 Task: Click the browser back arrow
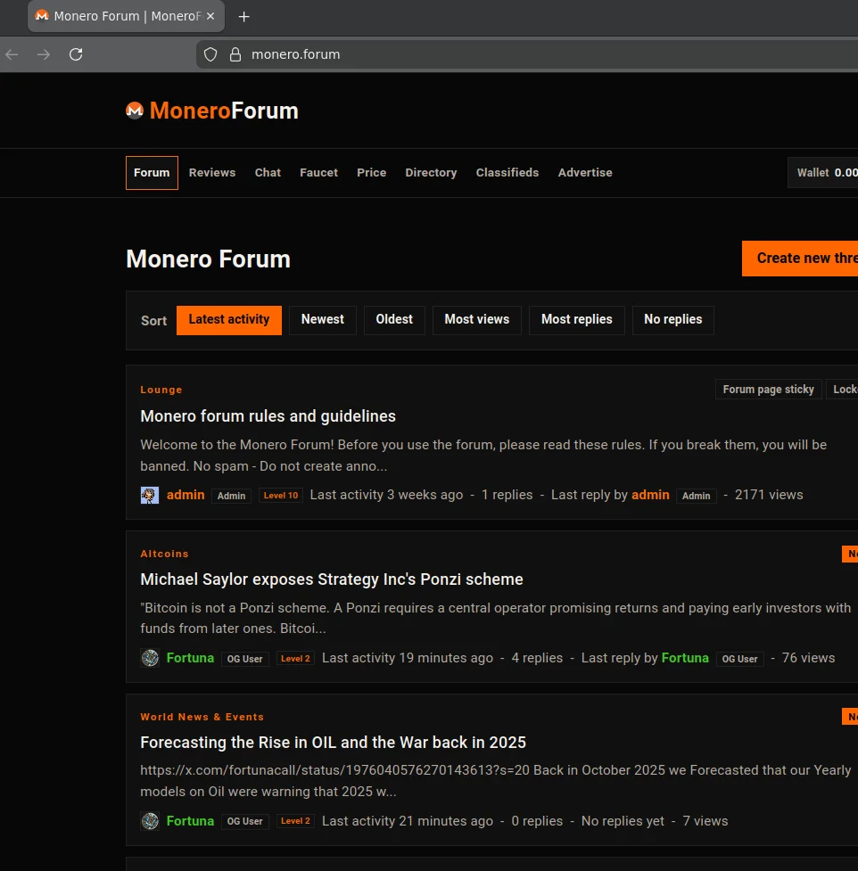12,54
